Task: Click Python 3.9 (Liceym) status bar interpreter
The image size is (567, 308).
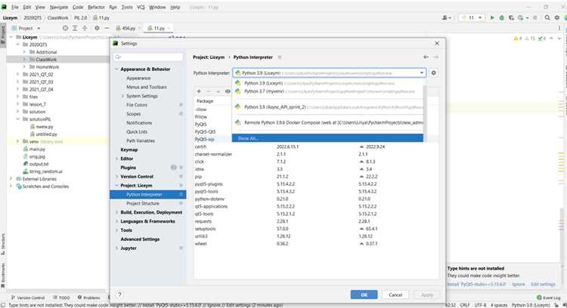Action: click(x=531, y=305)
